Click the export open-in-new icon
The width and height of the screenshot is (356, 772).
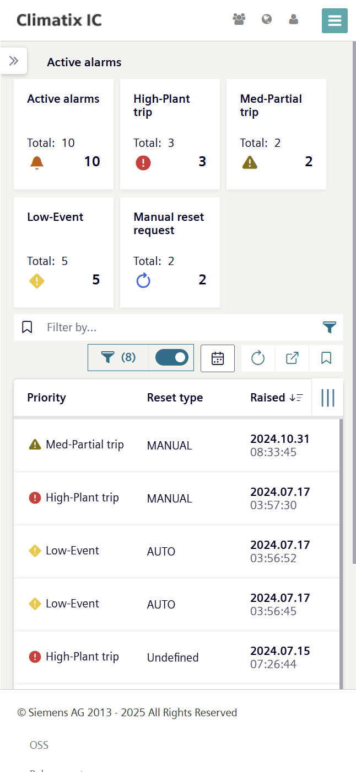coord(292,358)
